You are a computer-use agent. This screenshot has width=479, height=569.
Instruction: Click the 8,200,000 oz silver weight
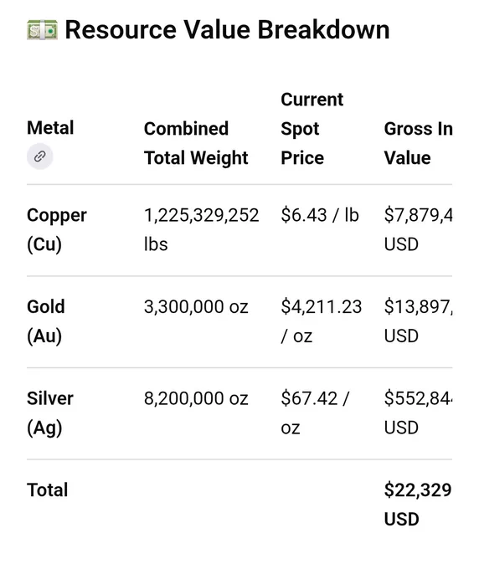coord(196,398)
